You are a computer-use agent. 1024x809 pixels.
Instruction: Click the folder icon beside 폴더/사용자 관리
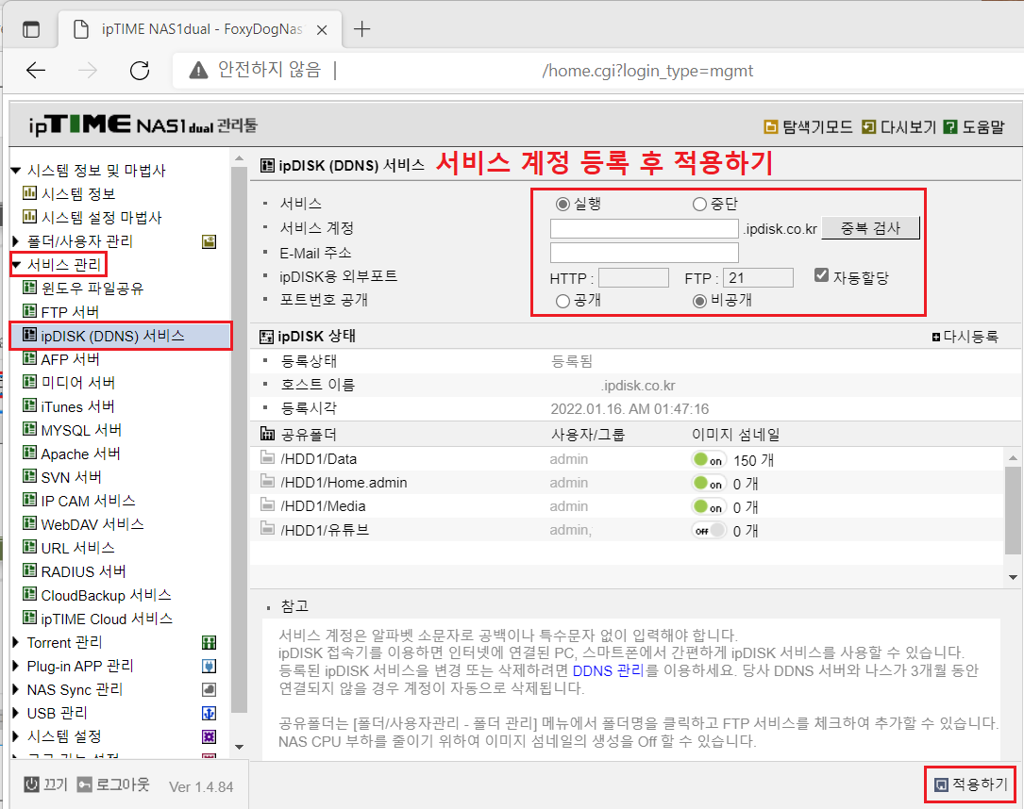[x=209, y=241]
